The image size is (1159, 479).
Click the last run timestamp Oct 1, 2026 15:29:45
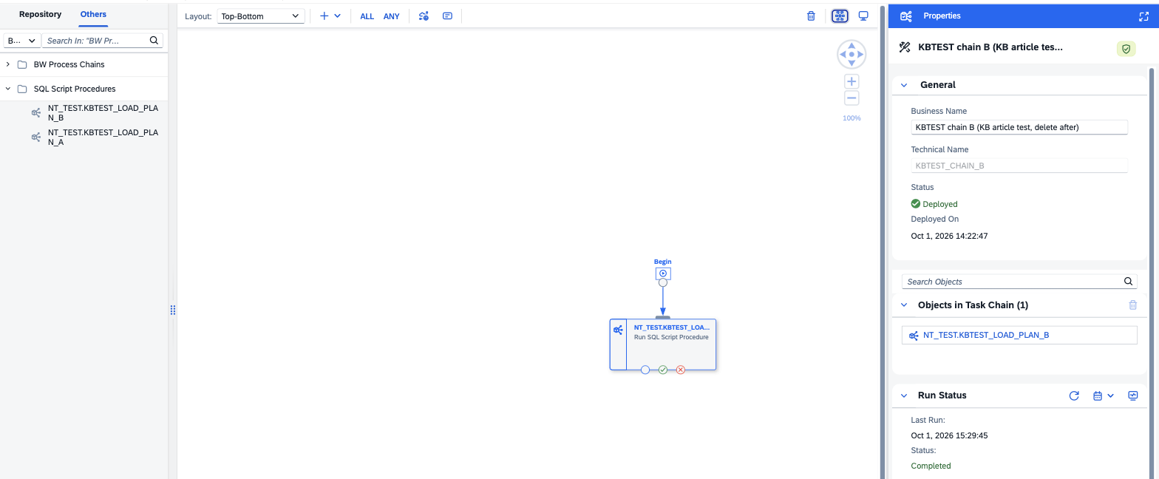click(x=949, y=436)
